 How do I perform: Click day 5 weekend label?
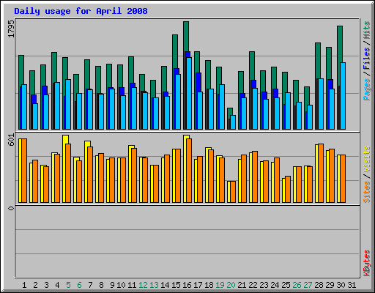pyautogui.click(x=68, y=285)
